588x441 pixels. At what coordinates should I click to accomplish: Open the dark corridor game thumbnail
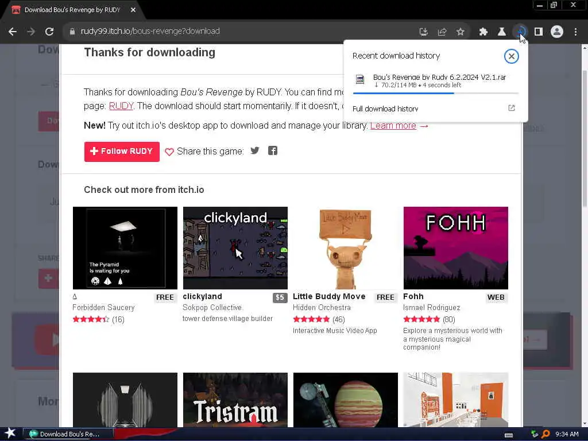[125, 400]
